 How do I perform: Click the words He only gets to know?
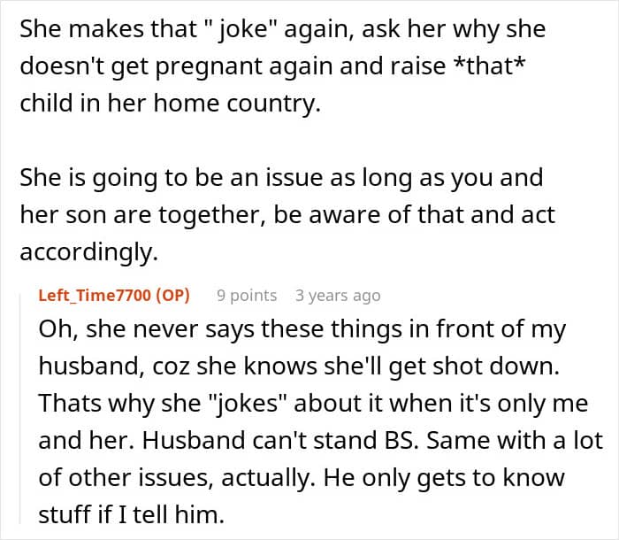pos(444,478)
